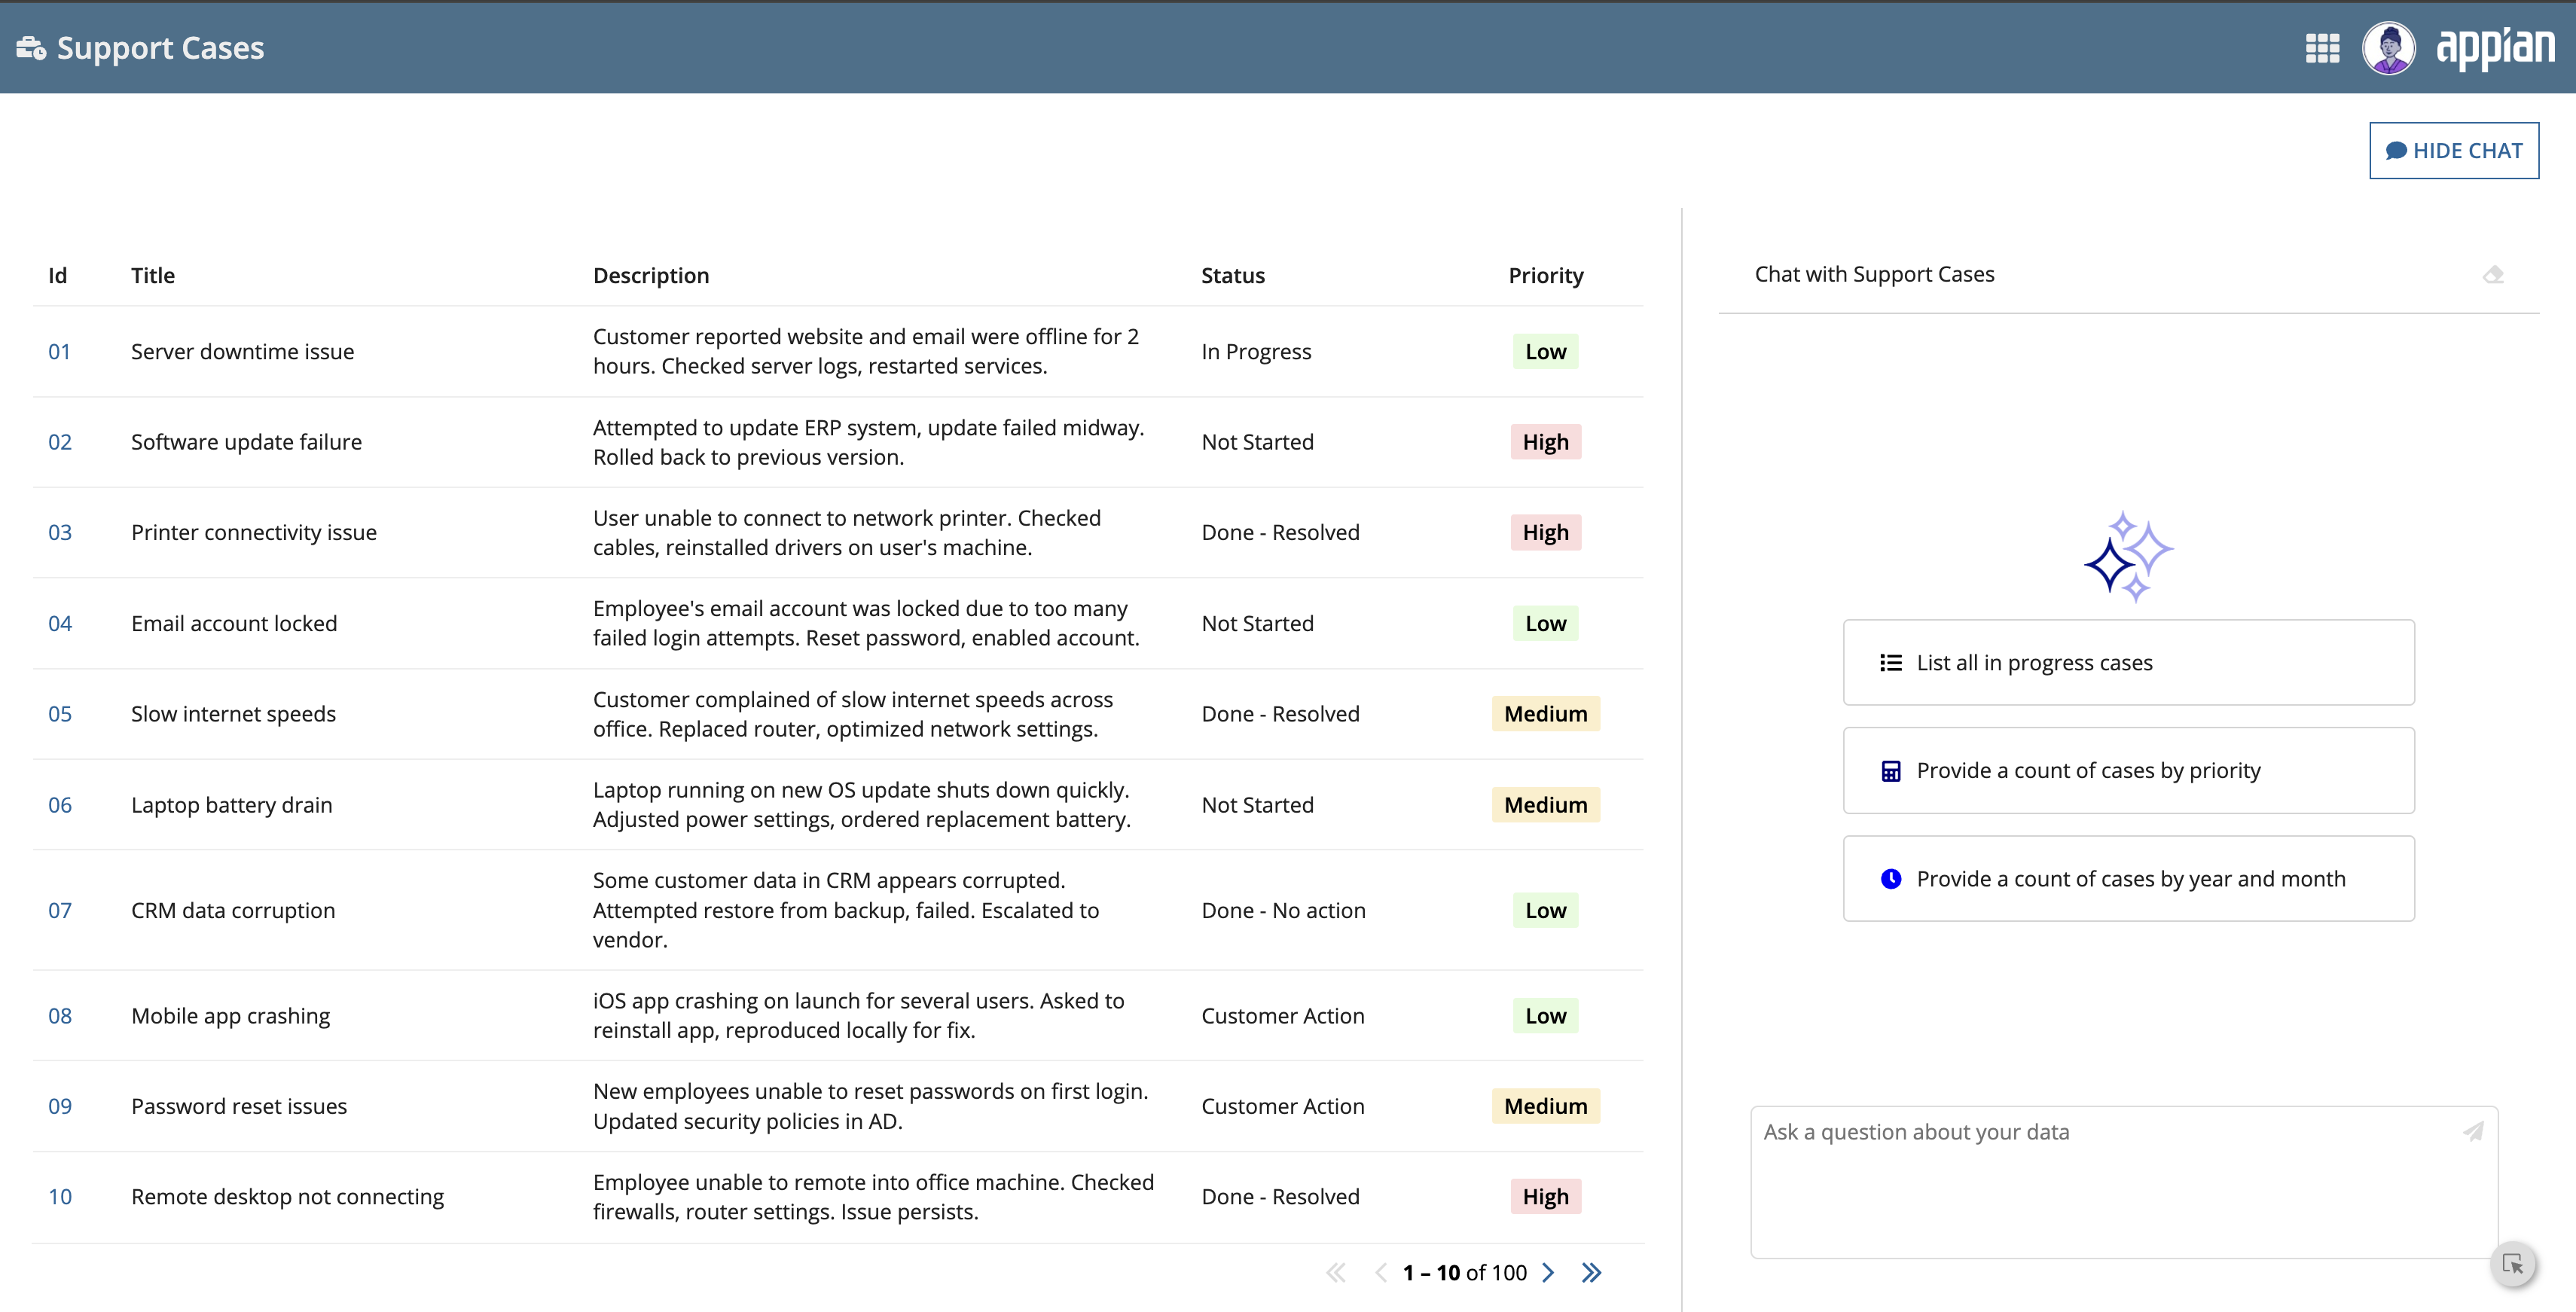Click 'Done - No action' status cell

tap(1283, 911)
